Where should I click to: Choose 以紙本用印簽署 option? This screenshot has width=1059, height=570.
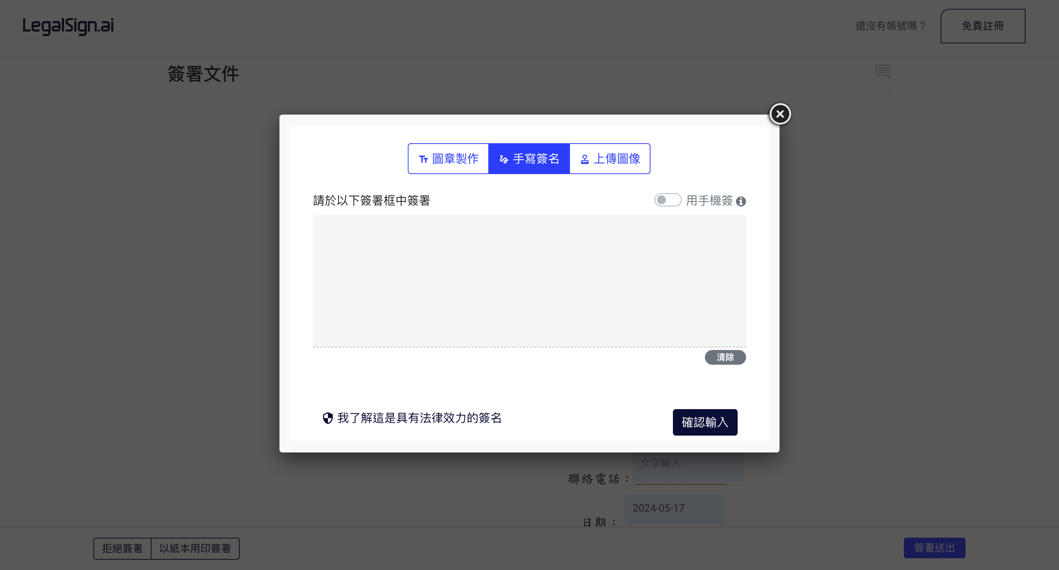coord(195,548)
